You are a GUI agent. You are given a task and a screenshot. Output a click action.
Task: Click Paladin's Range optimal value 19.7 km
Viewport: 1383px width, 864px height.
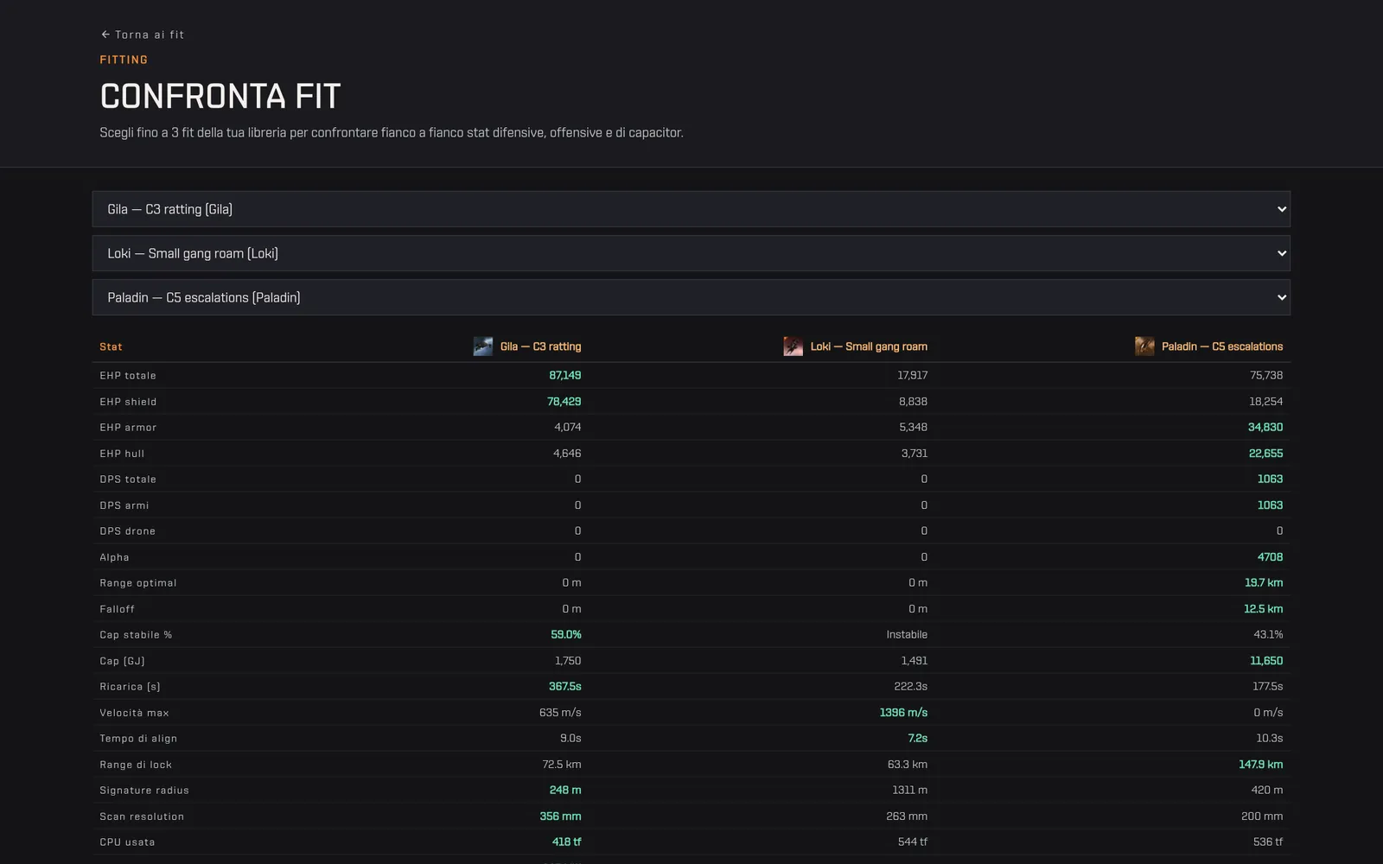[1264, 582]
